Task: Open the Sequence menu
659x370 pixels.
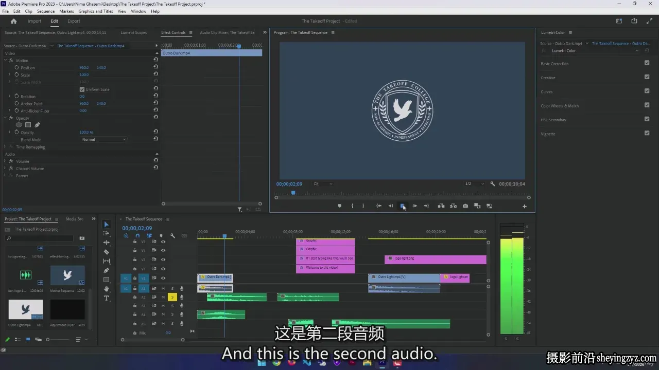Action: [x=46, y=11]
